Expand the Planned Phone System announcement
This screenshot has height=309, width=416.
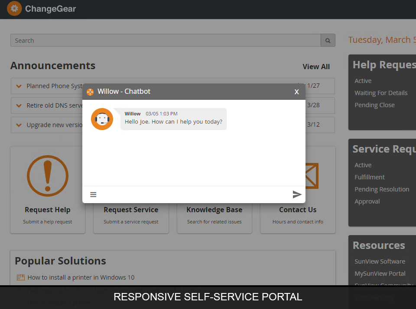19,86
